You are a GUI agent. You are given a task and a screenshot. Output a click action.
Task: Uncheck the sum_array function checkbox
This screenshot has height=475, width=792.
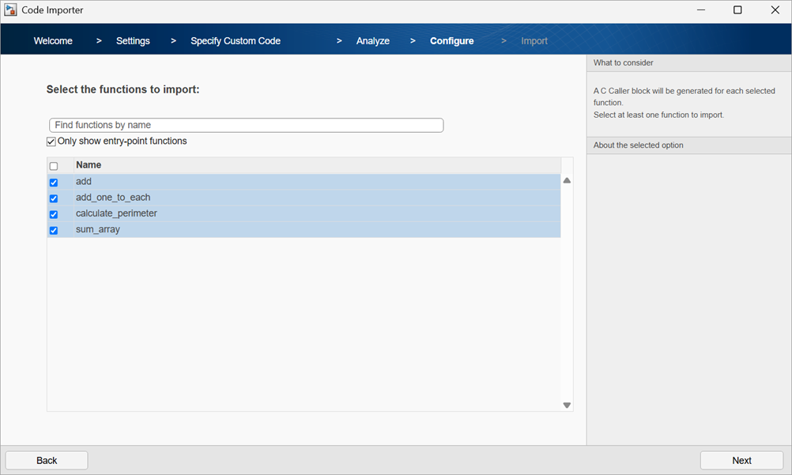click(54, 230)
